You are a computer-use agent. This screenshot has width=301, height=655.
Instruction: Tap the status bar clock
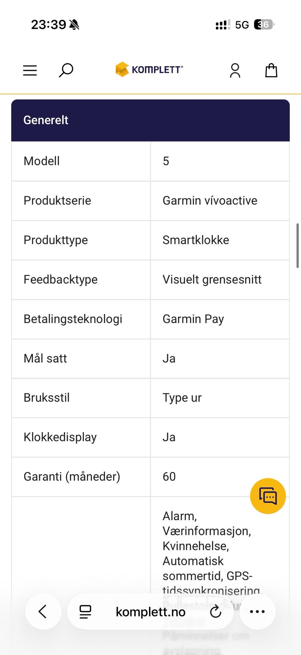click(x=48, y=24)
